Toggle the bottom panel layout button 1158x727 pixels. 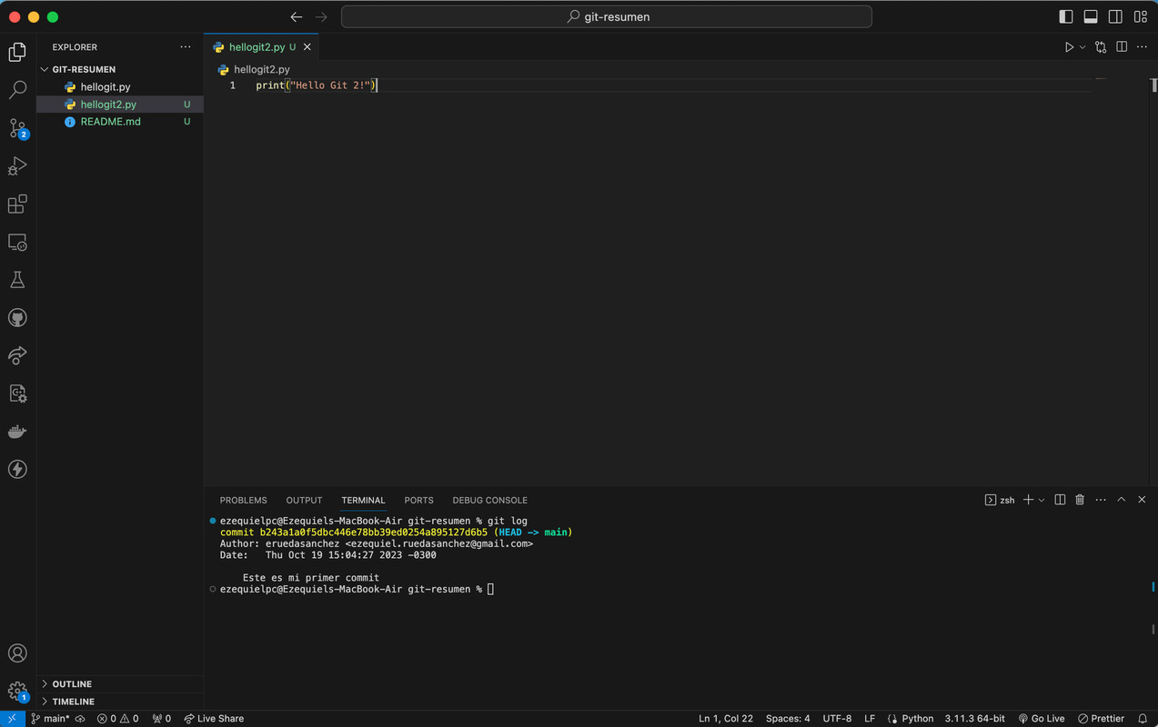coord(1091,16)
